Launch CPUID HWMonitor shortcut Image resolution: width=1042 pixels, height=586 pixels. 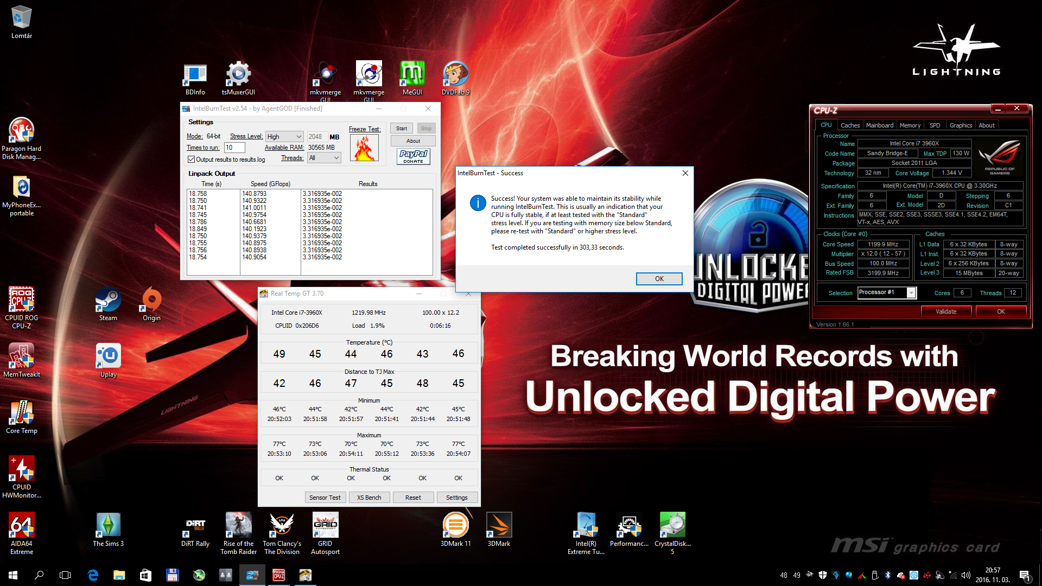pyautogui.click(x=22, y=477)
